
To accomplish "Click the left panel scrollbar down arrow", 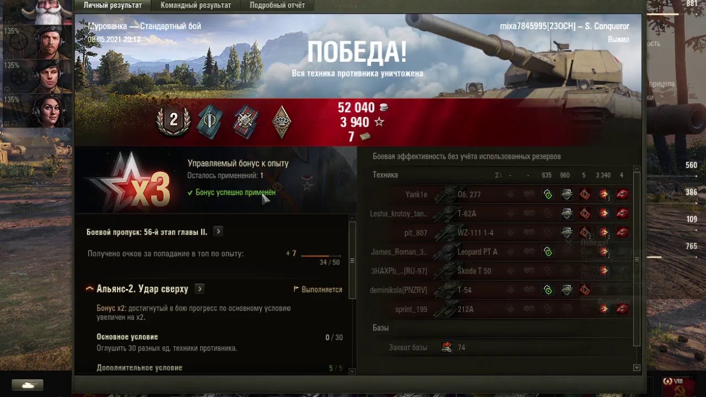I will click(x=352, y=371).
